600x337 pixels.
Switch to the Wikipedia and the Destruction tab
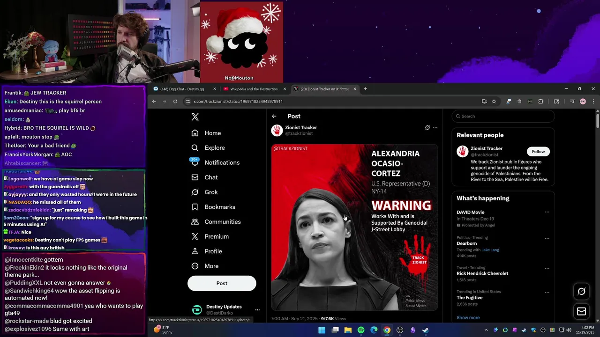(254, 89)
